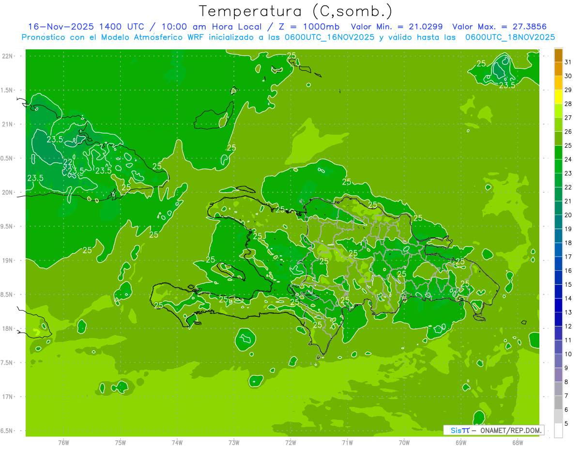Click the "13" value on the color scale
The image size is (581, 449).
click(568, 312)
